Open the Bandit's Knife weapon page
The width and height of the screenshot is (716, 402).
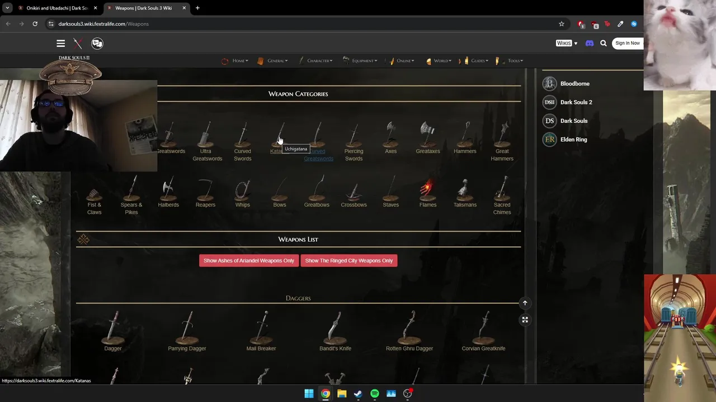pos(335,332)
